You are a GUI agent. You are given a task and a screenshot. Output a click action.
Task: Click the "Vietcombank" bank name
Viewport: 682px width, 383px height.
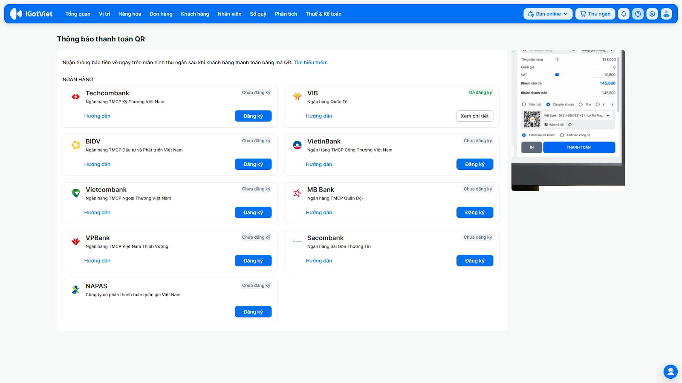pos(106,190)
